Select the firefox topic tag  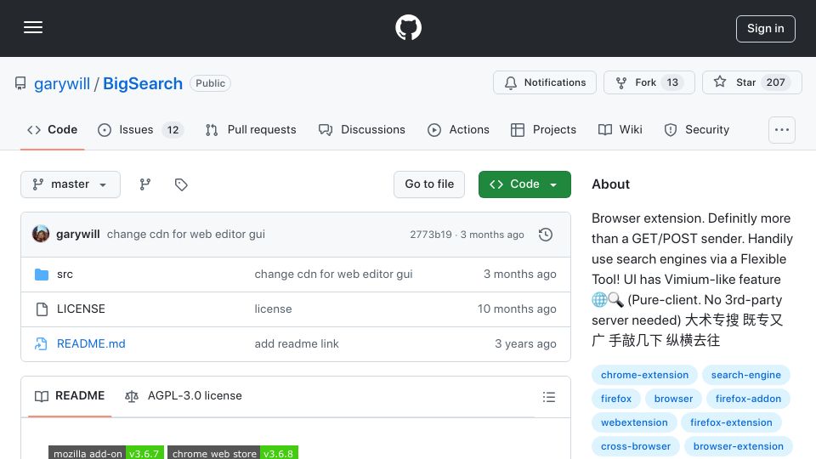pos(616,399)
